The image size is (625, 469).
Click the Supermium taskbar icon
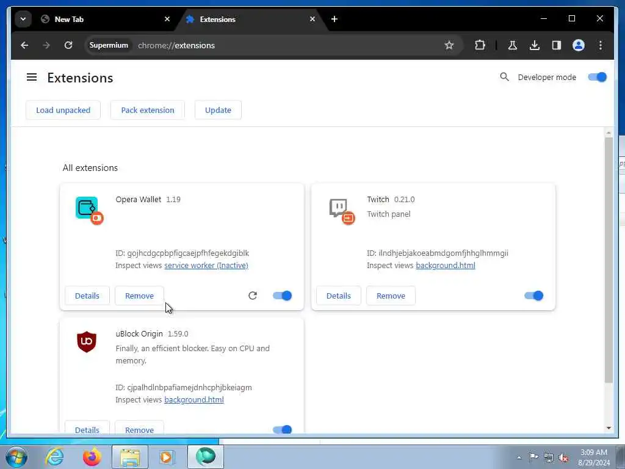click(205, 457)
